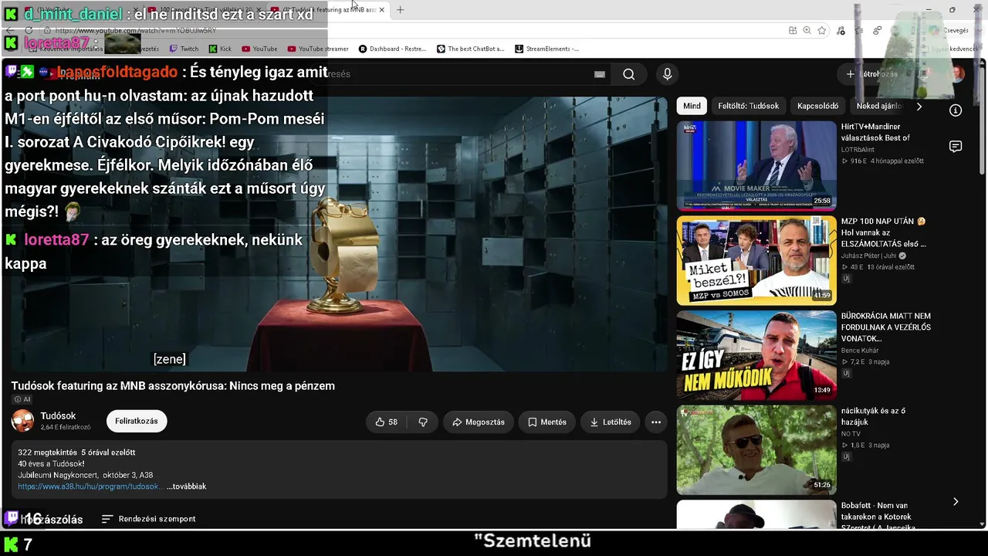Open MZP 100 NAP UTÁN video title
This screenshot has width=988, height=556.
[884, 232]
